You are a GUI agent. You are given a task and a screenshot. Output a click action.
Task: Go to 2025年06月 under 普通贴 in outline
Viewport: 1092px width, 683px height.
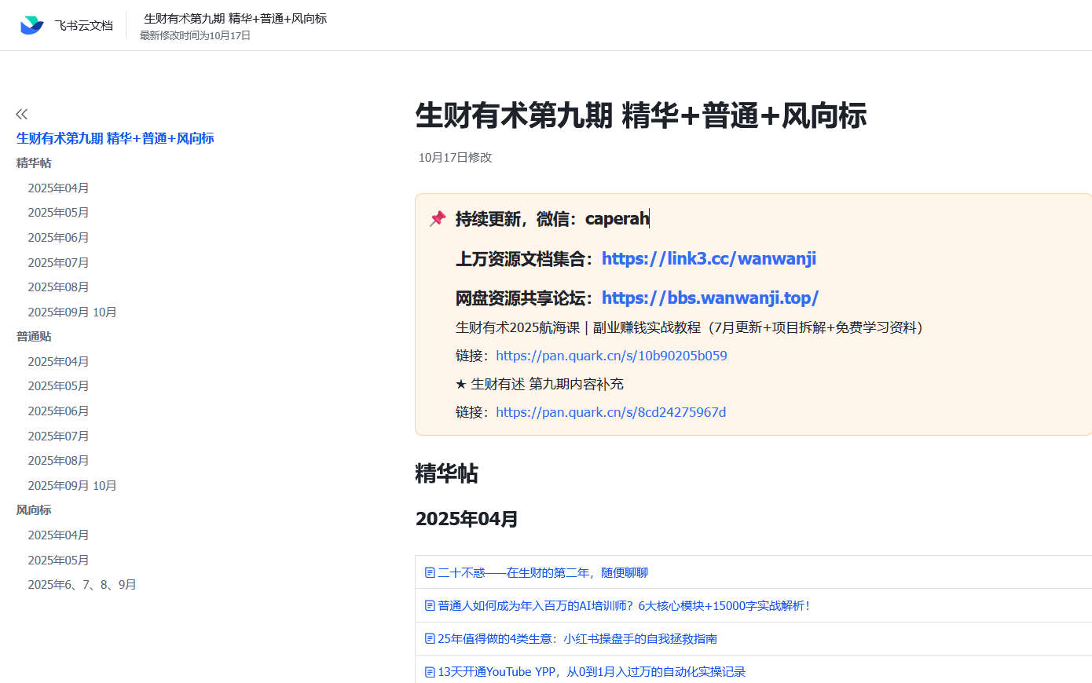[58, 411]
